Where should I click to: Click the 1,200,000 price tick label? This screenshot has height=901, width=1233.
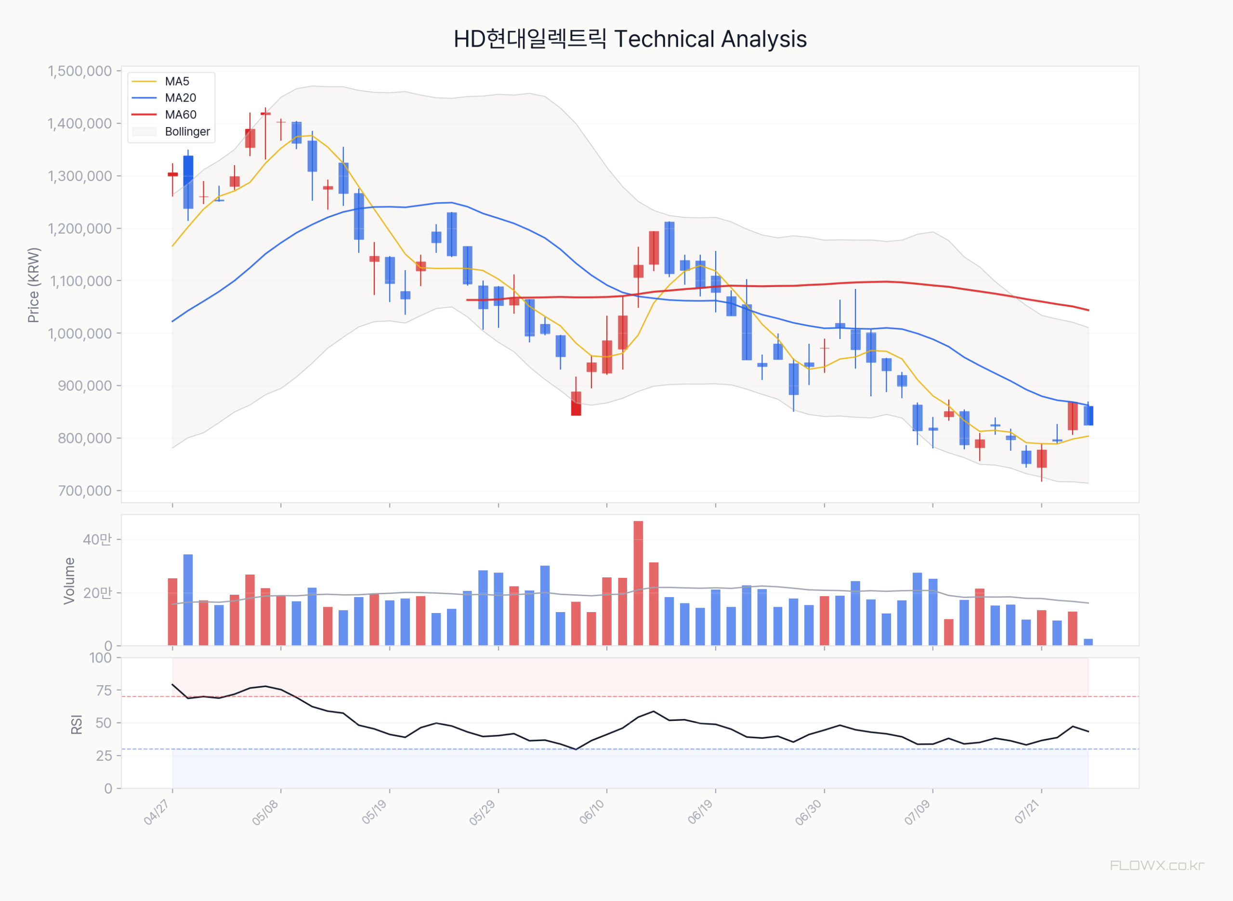[79, 229]
